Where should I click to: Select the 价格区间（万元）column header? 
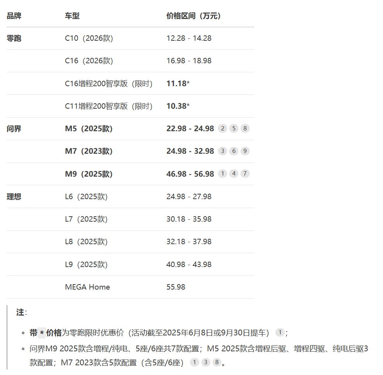[193, 16]
